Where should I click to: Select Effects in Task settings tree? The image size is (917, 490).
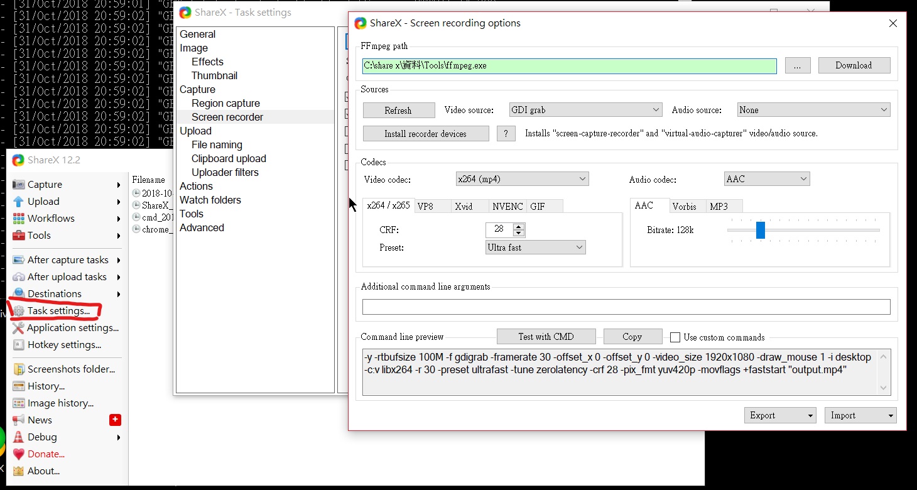tap(207, 62)
